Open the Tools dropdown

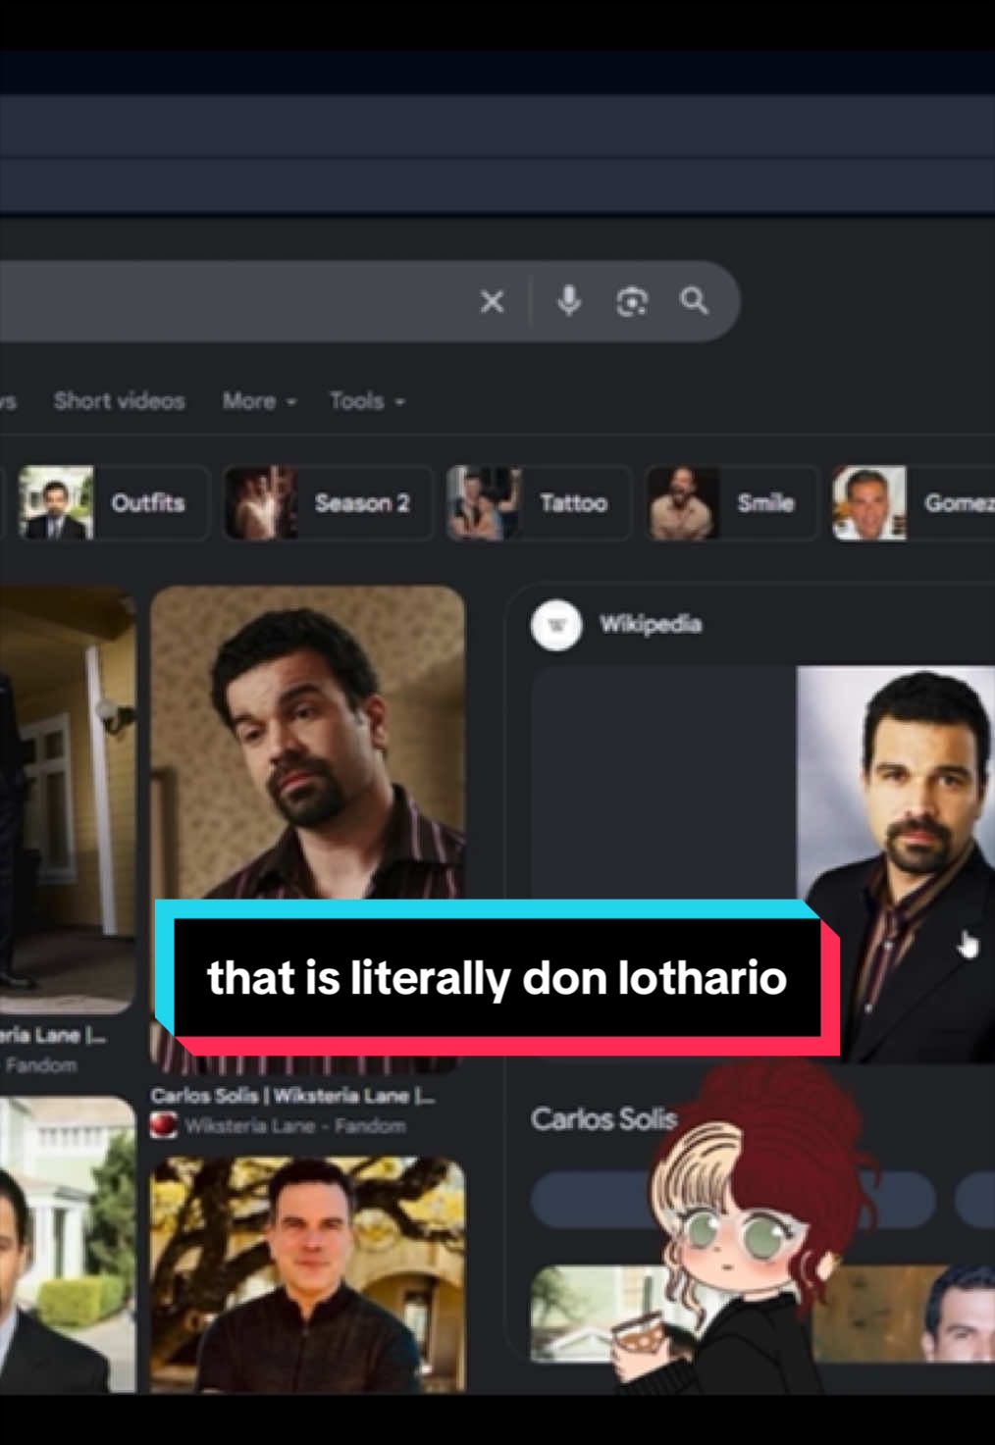pyautogui.click(x=367, y=401)
